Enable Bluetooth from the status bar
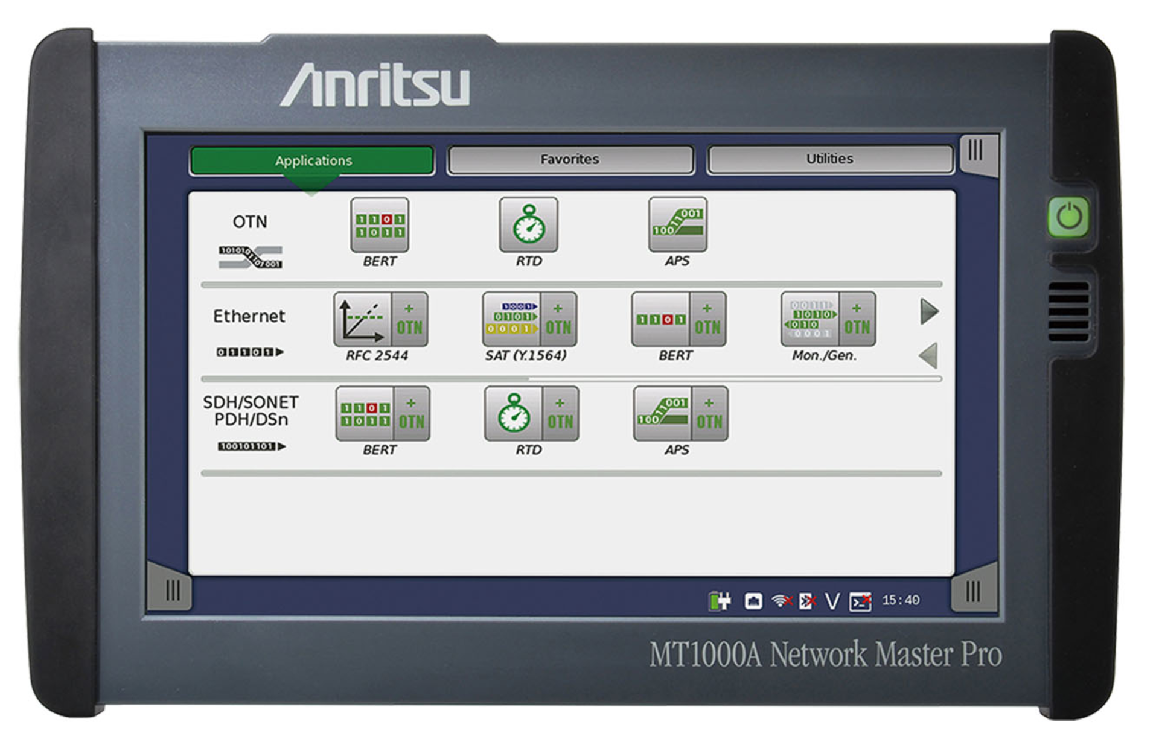The image size is (1159, 742). tap(807, 600)
